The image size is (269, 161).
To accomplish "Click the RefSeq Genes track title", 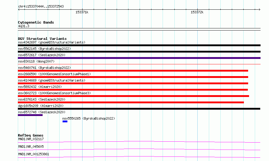I will (x=31, y=135).
